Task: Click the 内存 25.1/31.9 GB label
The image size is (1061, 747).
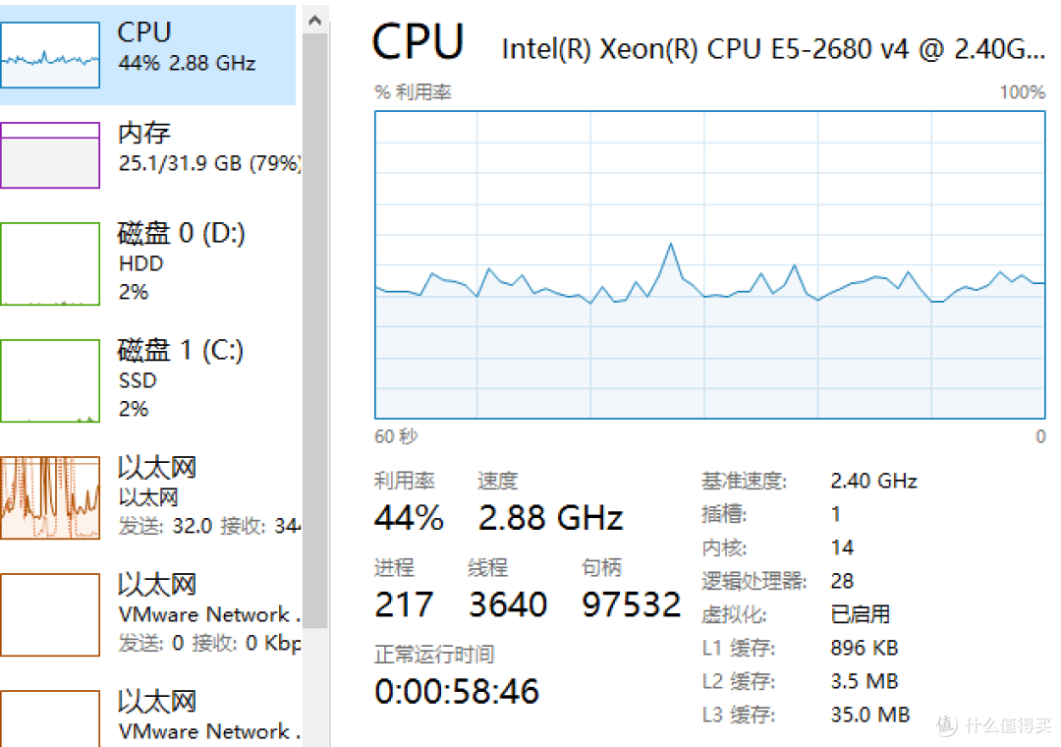Action: tap(209, 147)
